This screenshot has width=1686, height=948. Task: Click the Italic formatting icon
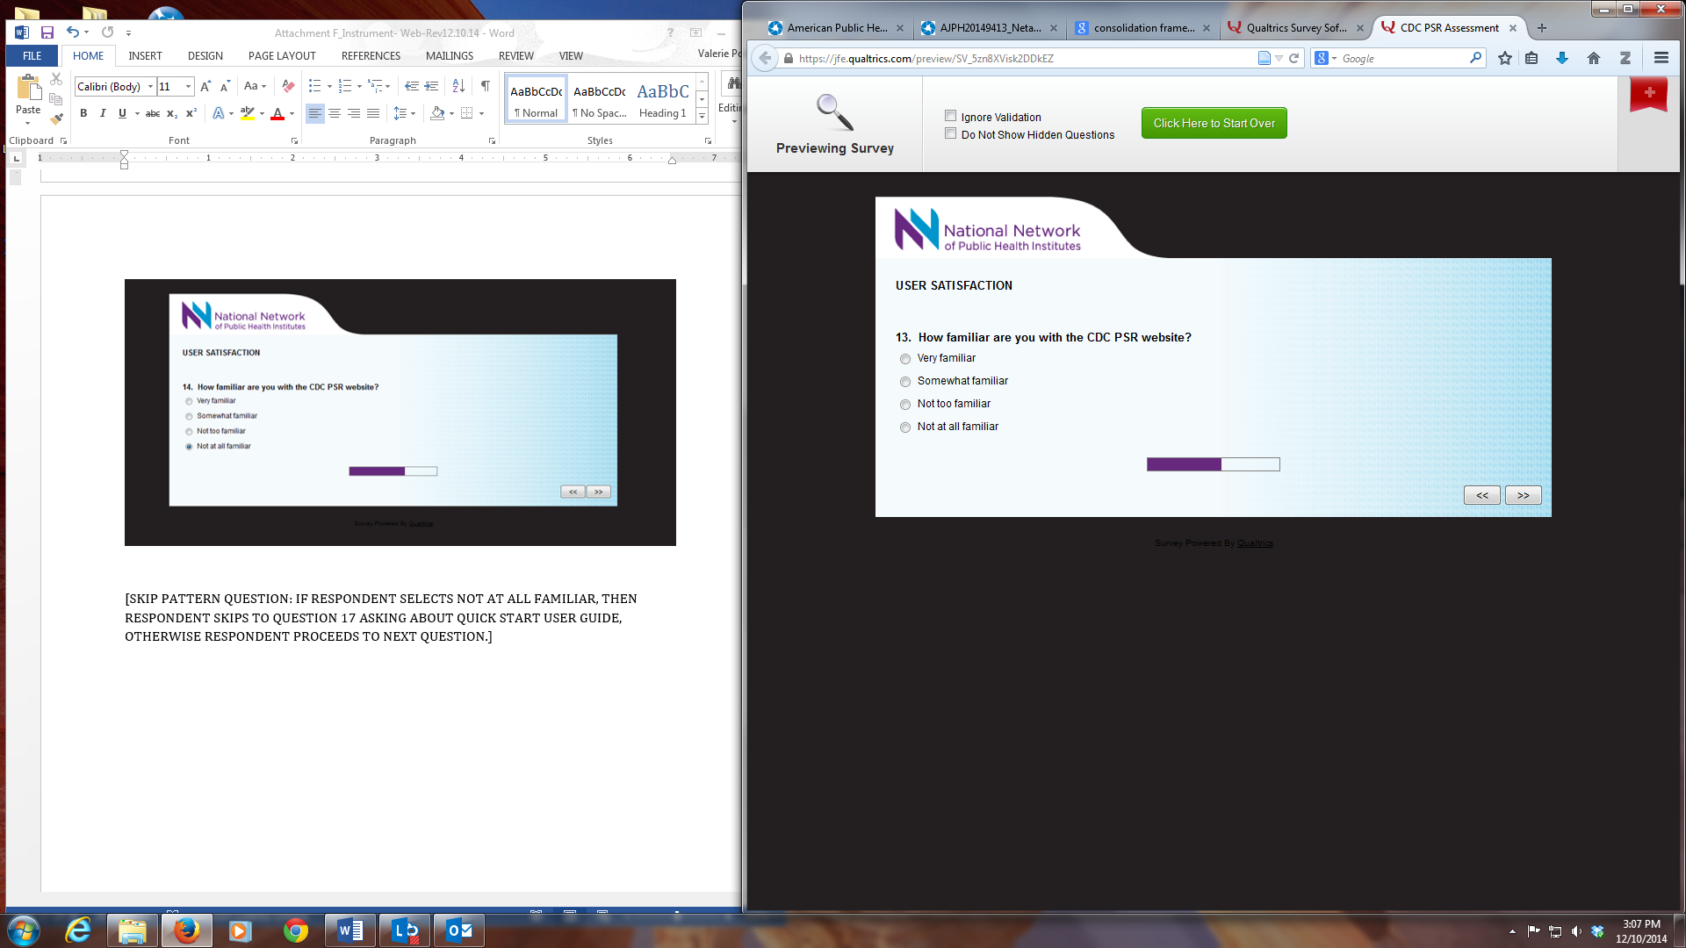tap(103, 113)
